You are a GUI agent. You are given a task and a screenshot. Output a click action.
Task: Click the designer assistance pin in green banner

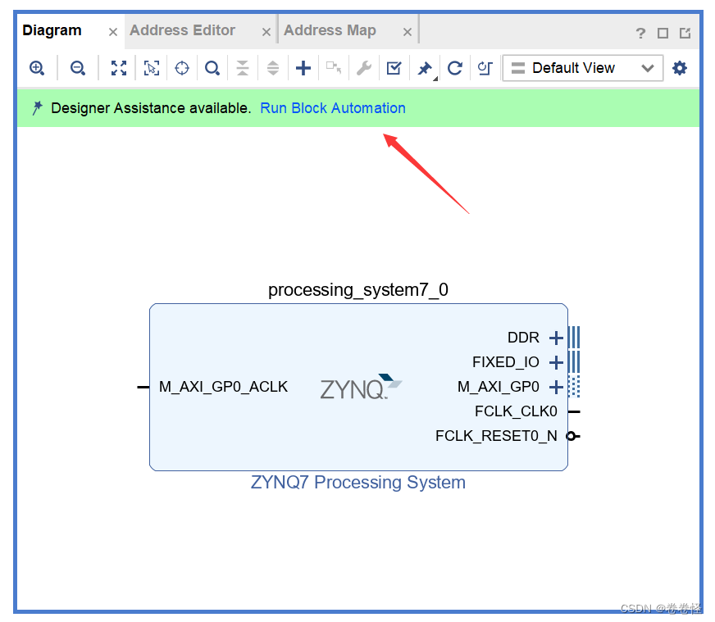[37, 107]
